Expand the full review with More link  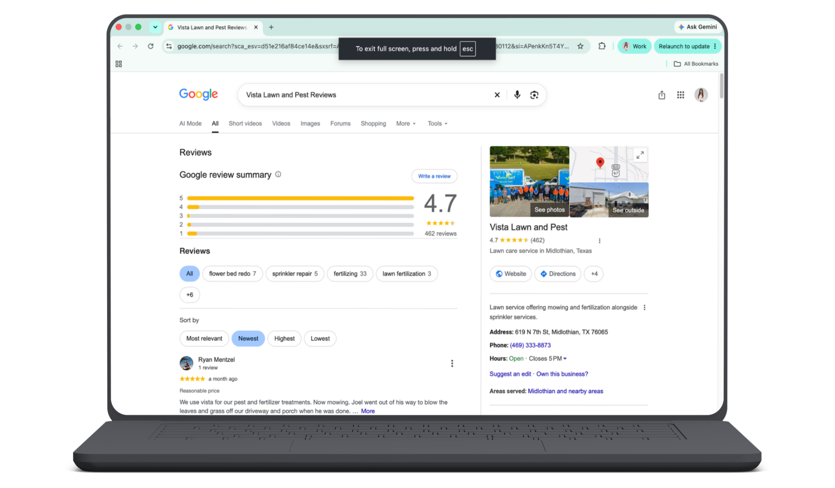[x=368, y=411]
